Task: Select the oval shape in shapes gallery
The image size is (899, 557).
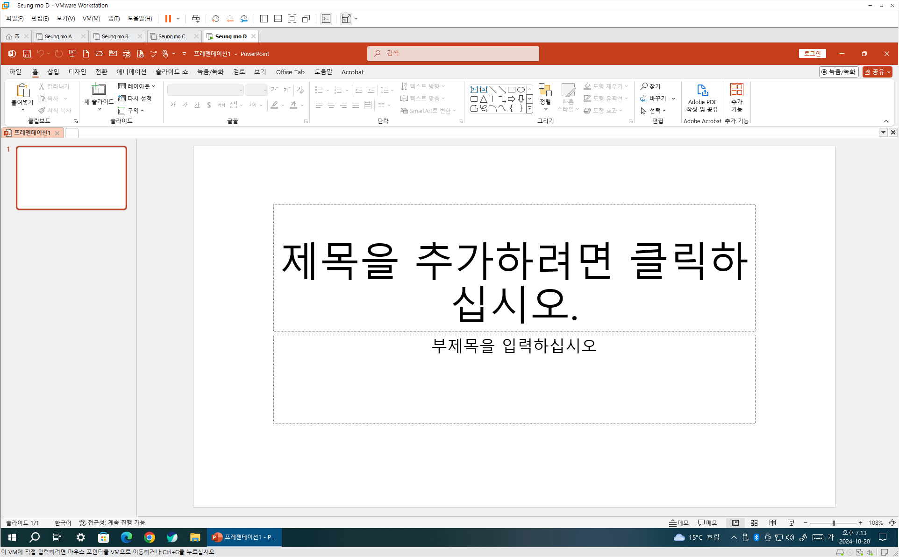Action: (521, 90)
